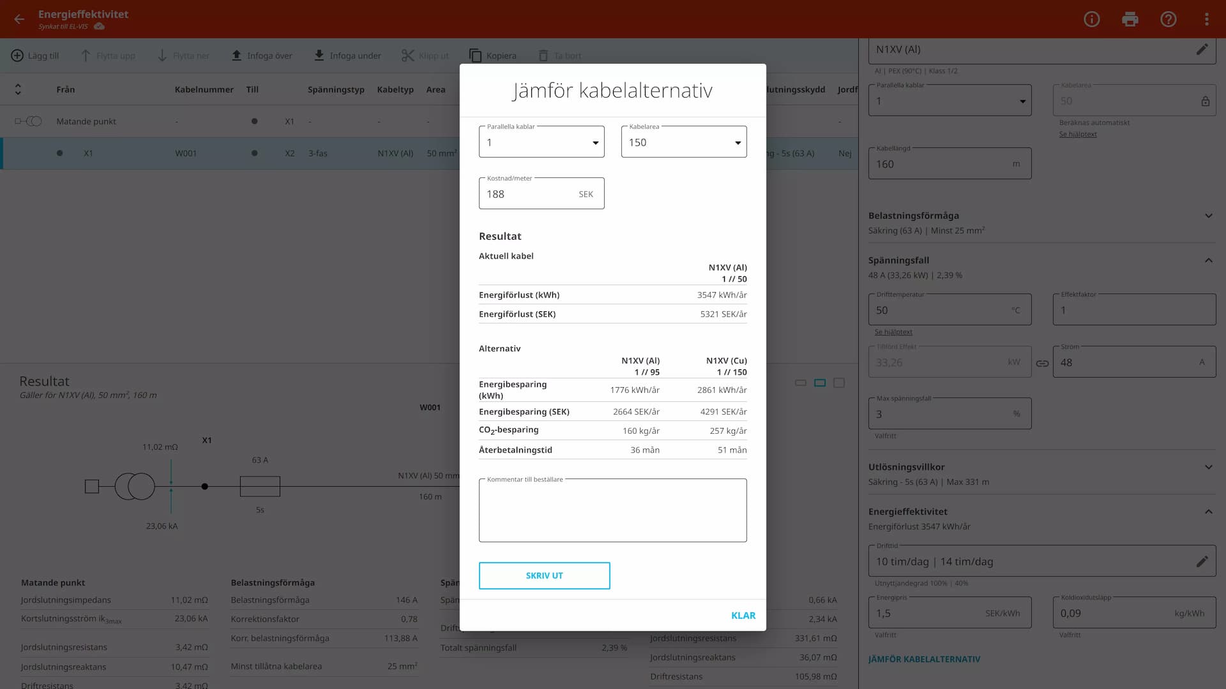1226x689 pixels.
Task: Click the transformer symbol in diagram
Action: (135, 486)
